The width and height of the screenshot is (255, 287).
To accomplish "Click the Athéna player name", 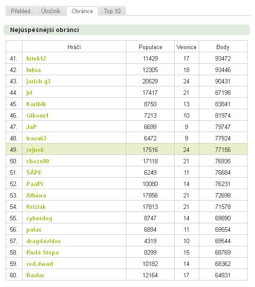I will tap(36, 195).
